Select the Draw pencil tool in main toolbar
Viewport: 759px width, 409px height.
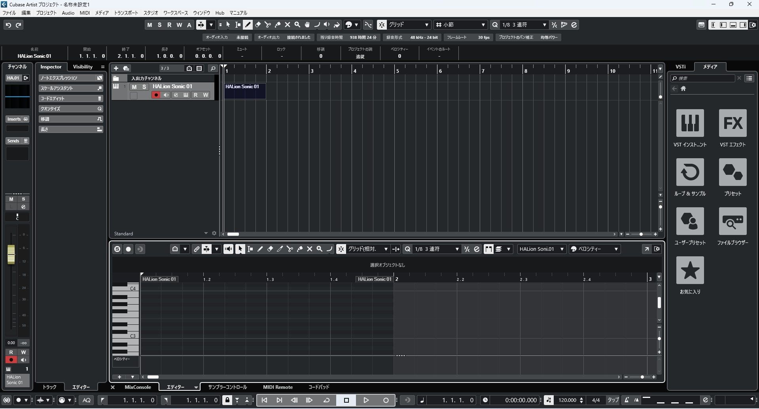(248, 25)
